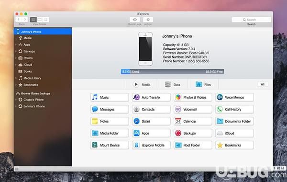
Task: Click the storage usage bar
Action: [x=172, y=71]
